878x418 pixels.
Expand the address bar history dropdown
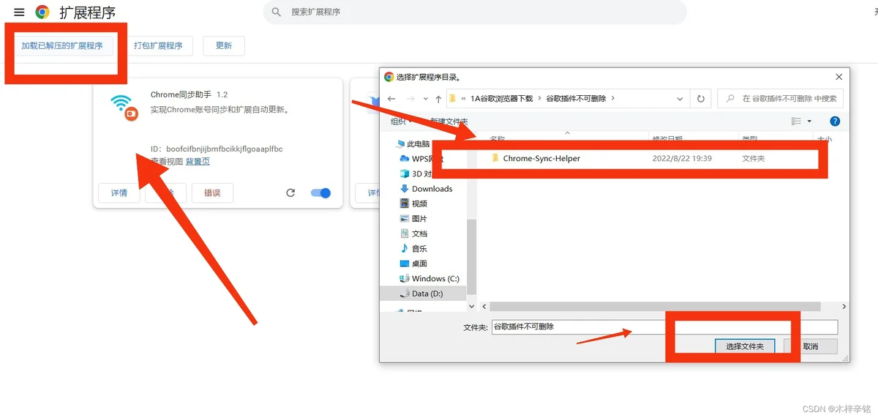pos(680,99)
